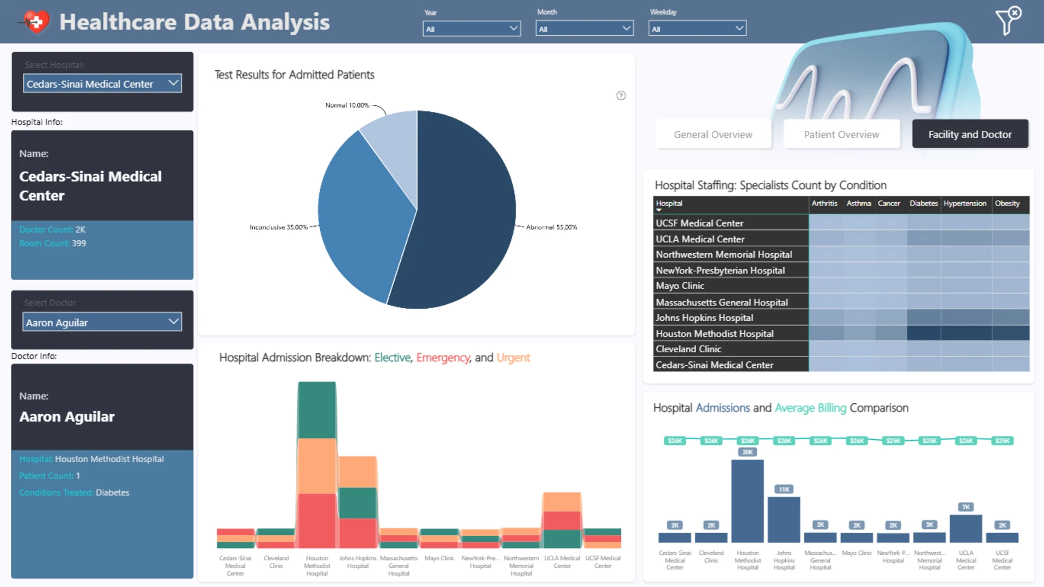Expand the Month filter dropdown
1044x587 pixels.
coord(585,28)
